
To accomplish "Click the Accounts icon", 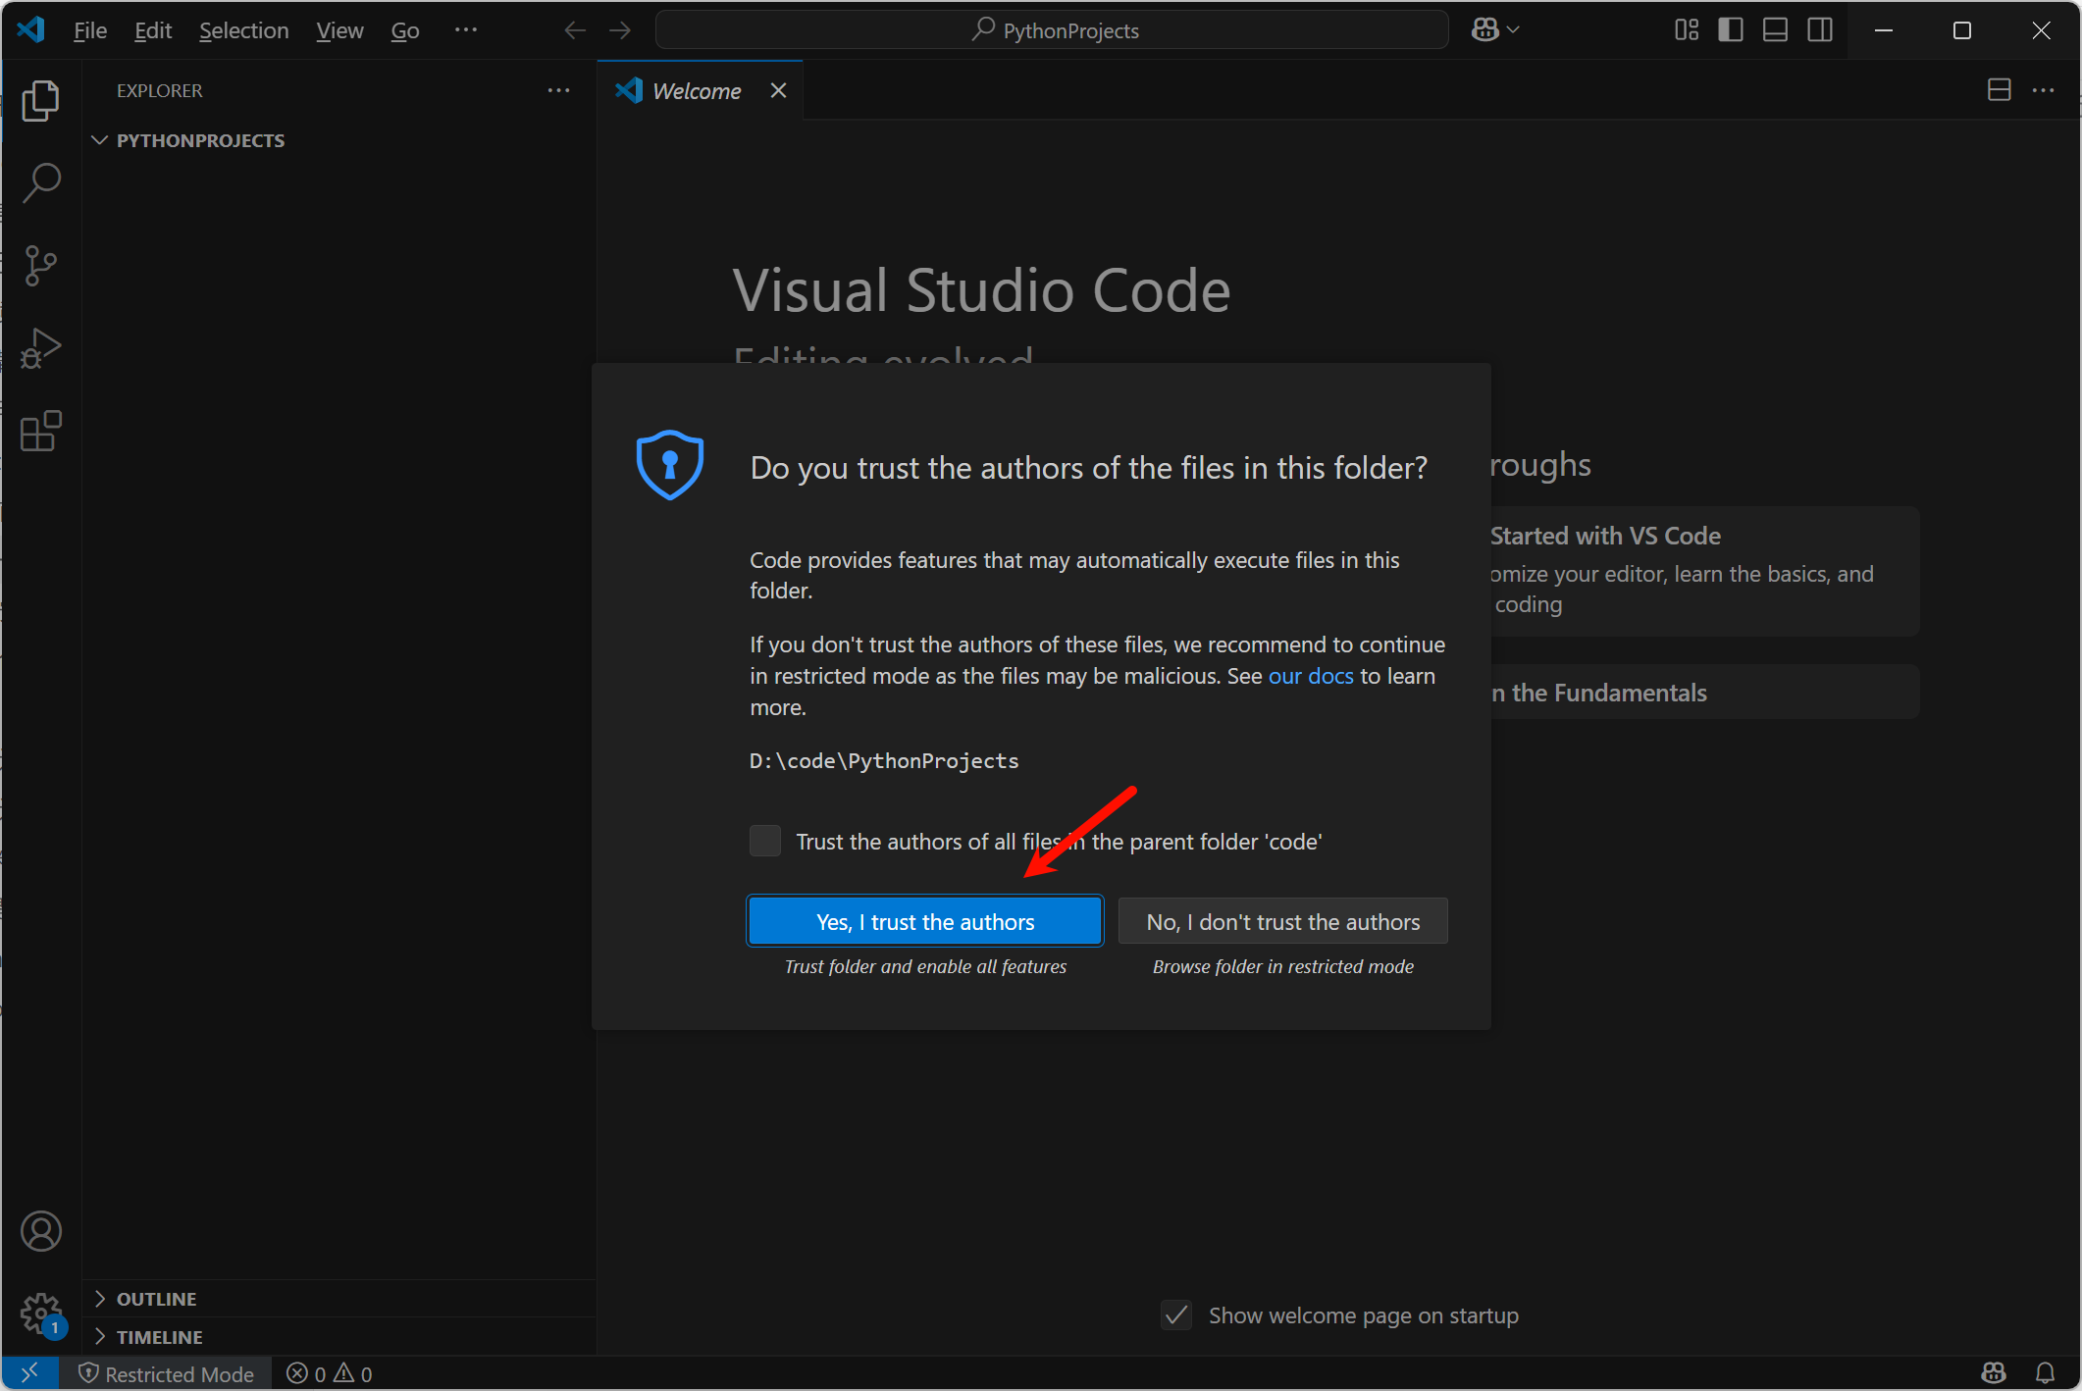I will click(40, 1231).
